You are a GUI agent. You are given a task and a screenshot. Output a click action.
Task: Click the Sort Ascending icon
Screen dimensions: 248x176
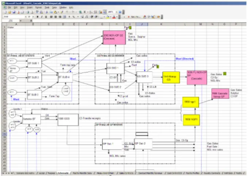[x=91, y=12]
